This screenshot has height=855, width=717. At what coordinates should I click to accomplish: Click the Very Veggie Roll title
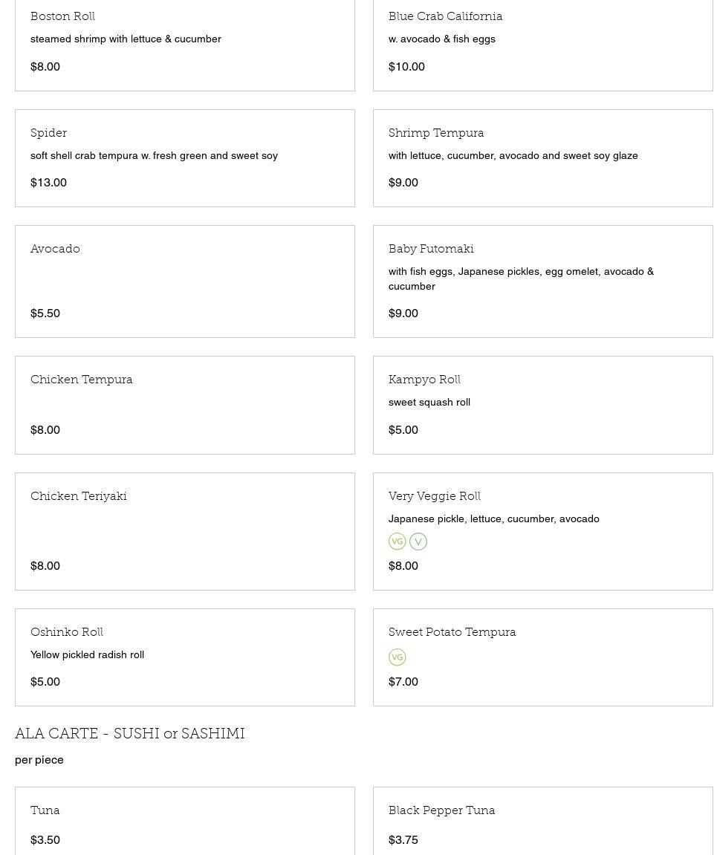pos(435,496)
